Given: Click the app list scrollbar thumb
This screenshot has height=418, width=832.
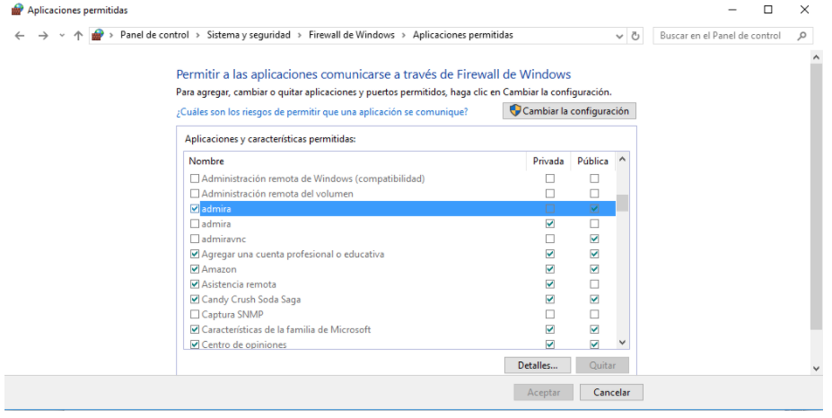Looking at the screenshot, I should 622,203.
